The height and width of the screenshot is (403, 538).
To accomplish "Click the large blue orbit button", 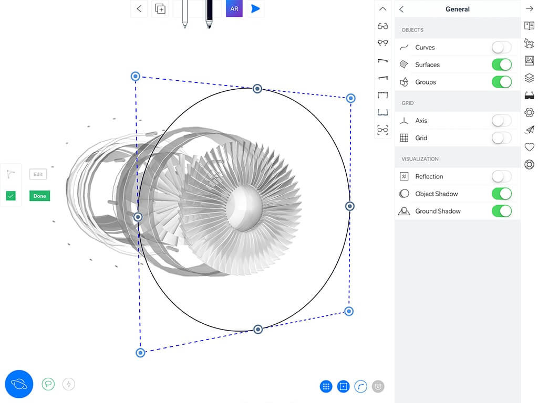I will click(19, 384).
